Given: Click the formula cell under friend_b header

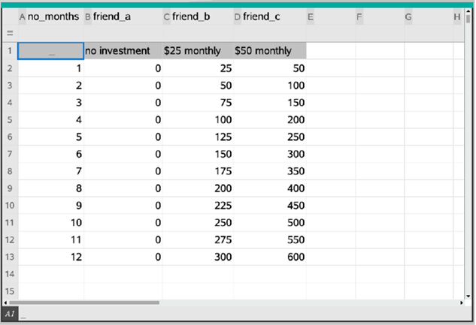Looking at the screenshot, I should point(198,33).
